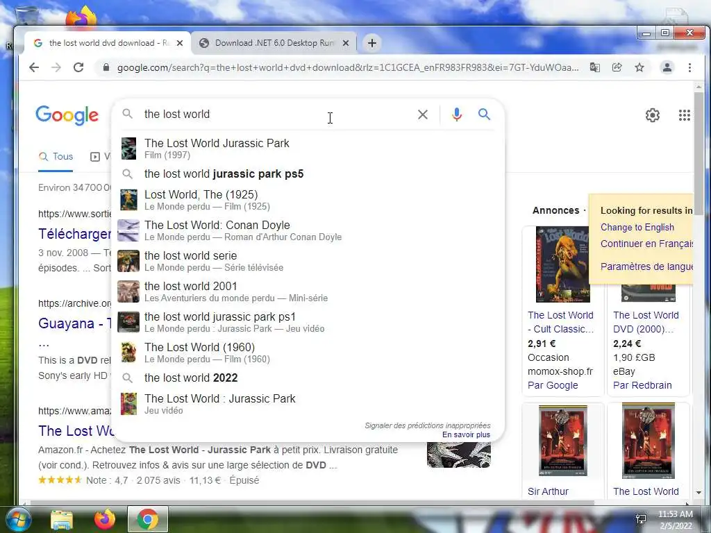Pick suggestion the lost world 2001
Screen dimensions: 711x533
click(x=308, y=291)
